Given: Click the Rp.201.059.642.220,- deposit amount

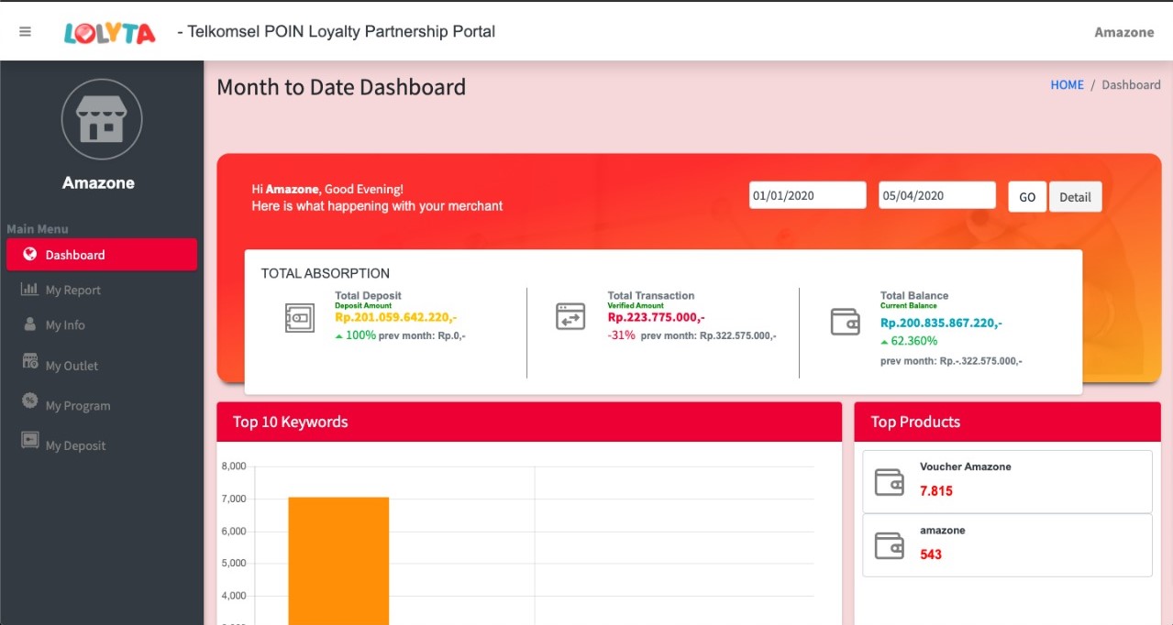Looking at the screenshot, I should tap(396, 318).
